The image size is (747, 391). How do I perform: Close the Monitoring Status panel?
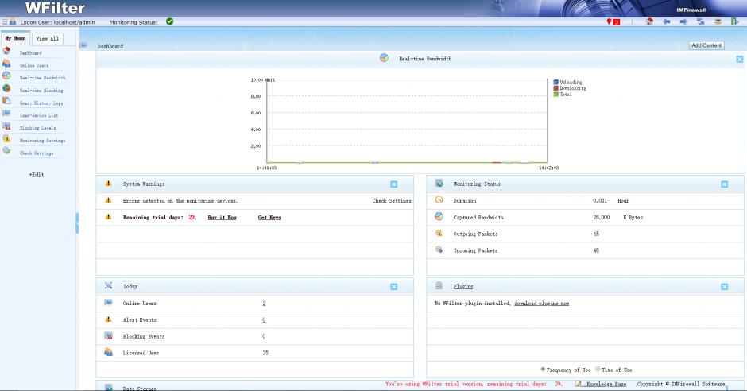(x=724, y=184)
